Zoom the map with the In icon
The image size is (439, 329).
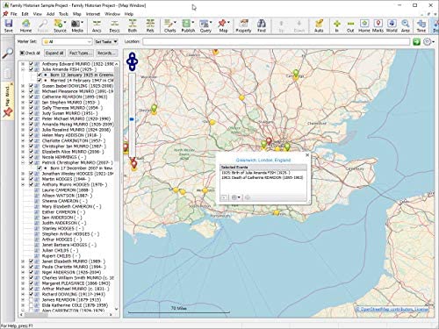point(337,25)
